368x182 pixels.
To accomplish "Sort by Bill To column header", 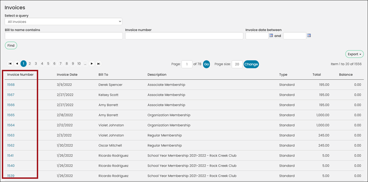I will (x=103, y=74).
